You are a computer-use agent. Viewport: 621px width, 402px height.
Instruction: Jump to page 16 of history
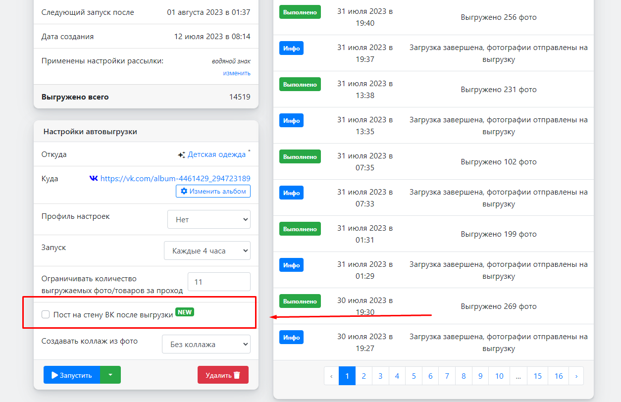coord(559,376)
